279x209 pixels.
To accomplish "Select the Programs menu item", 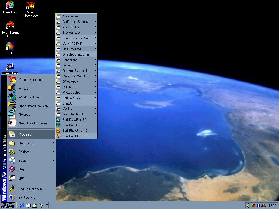I will 31,134.
